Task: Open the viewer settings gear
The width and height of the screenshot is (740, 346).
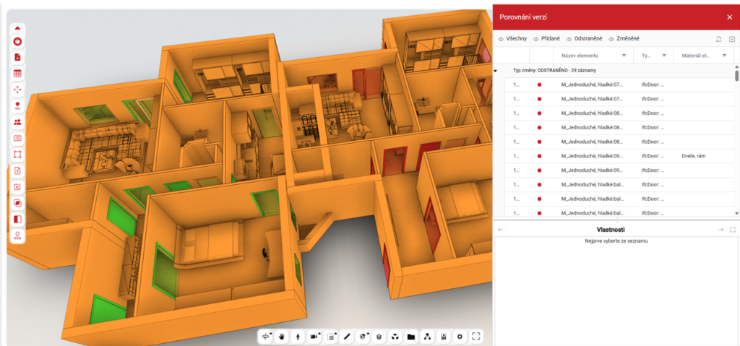Action: 459,337
